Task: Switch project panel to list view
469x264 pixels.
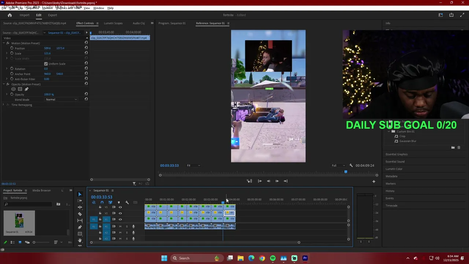Action: [x=12, y=242]
